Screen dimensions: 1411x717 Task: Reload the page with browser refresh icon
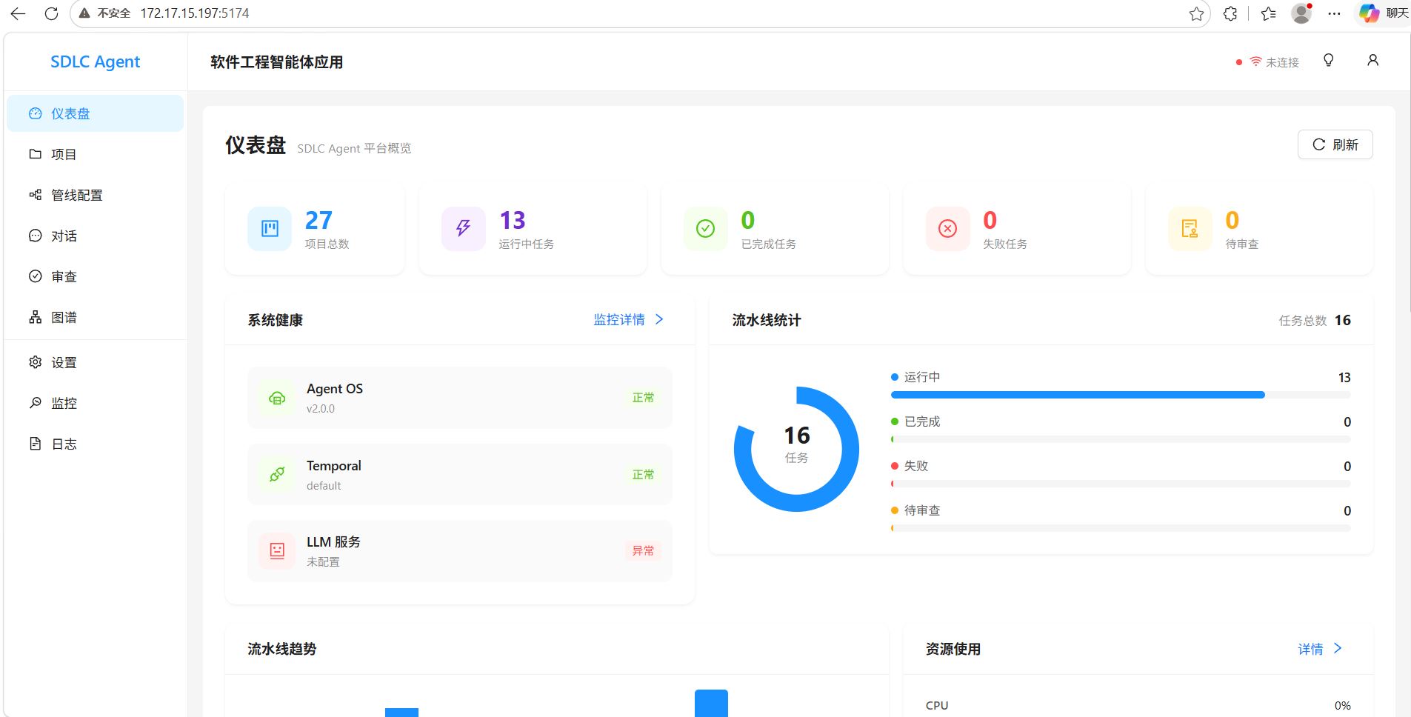[x=51, y=13]
